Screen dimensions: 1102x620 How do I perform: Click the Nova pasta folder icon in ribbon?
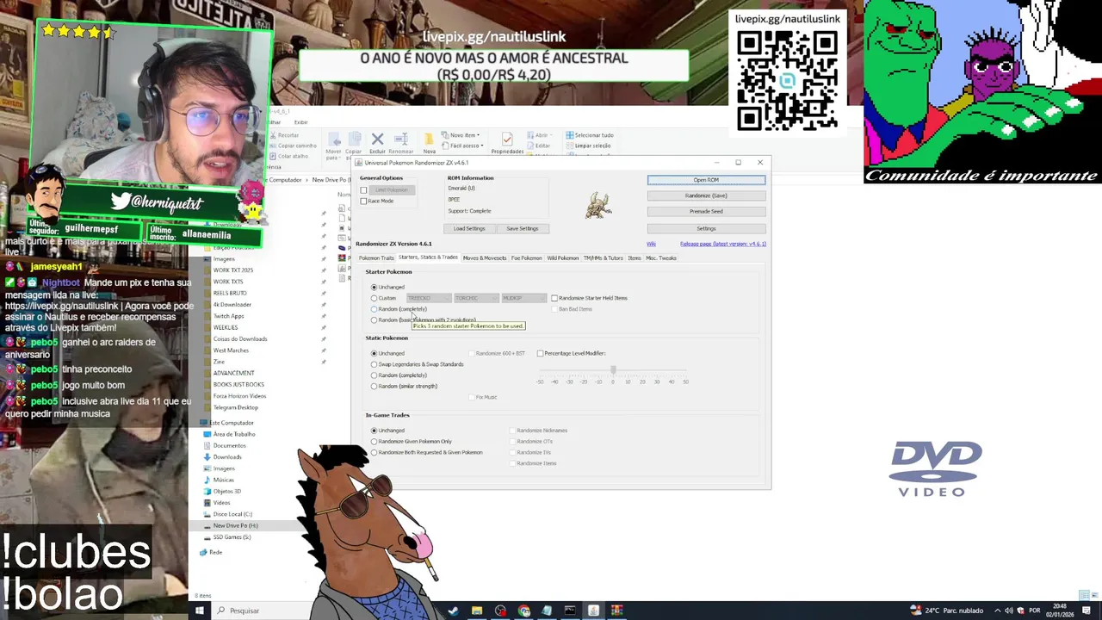click(x=429, y=139)
